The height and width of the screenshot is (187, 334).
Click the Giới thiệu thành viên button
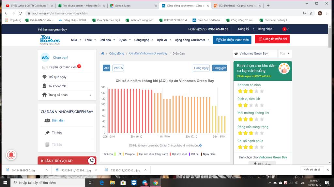pos(232,40)
